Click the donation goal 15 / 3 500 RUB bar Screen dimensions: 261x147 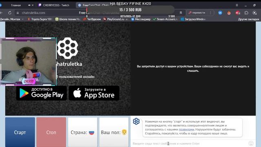(x=130, y=10)
